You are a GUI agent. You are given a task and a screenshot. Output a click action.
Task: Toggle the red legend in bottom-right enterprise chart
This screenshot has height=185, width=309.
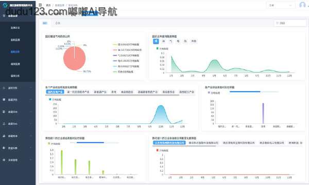(x=162, y=151)
